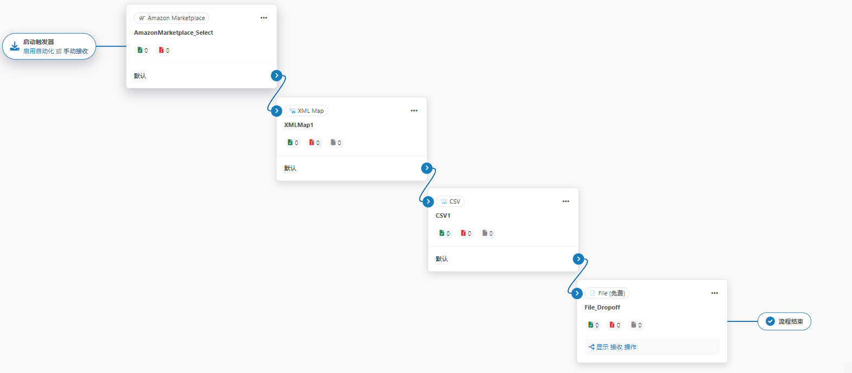This screenshot has width=852, height=373.
Task: Click the 启用自动化 或 手动接收 link
Action: pos(55,51)
